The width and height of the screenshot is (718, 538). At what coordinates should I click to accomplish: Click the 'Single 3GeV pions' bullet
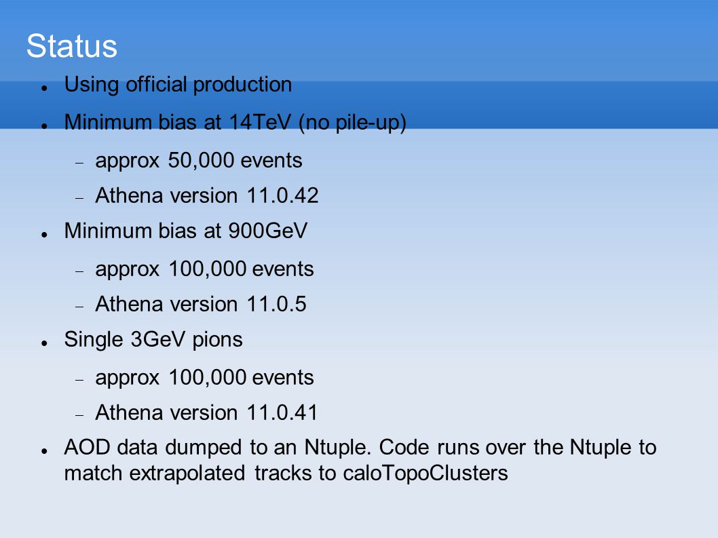tap(153, 340)
